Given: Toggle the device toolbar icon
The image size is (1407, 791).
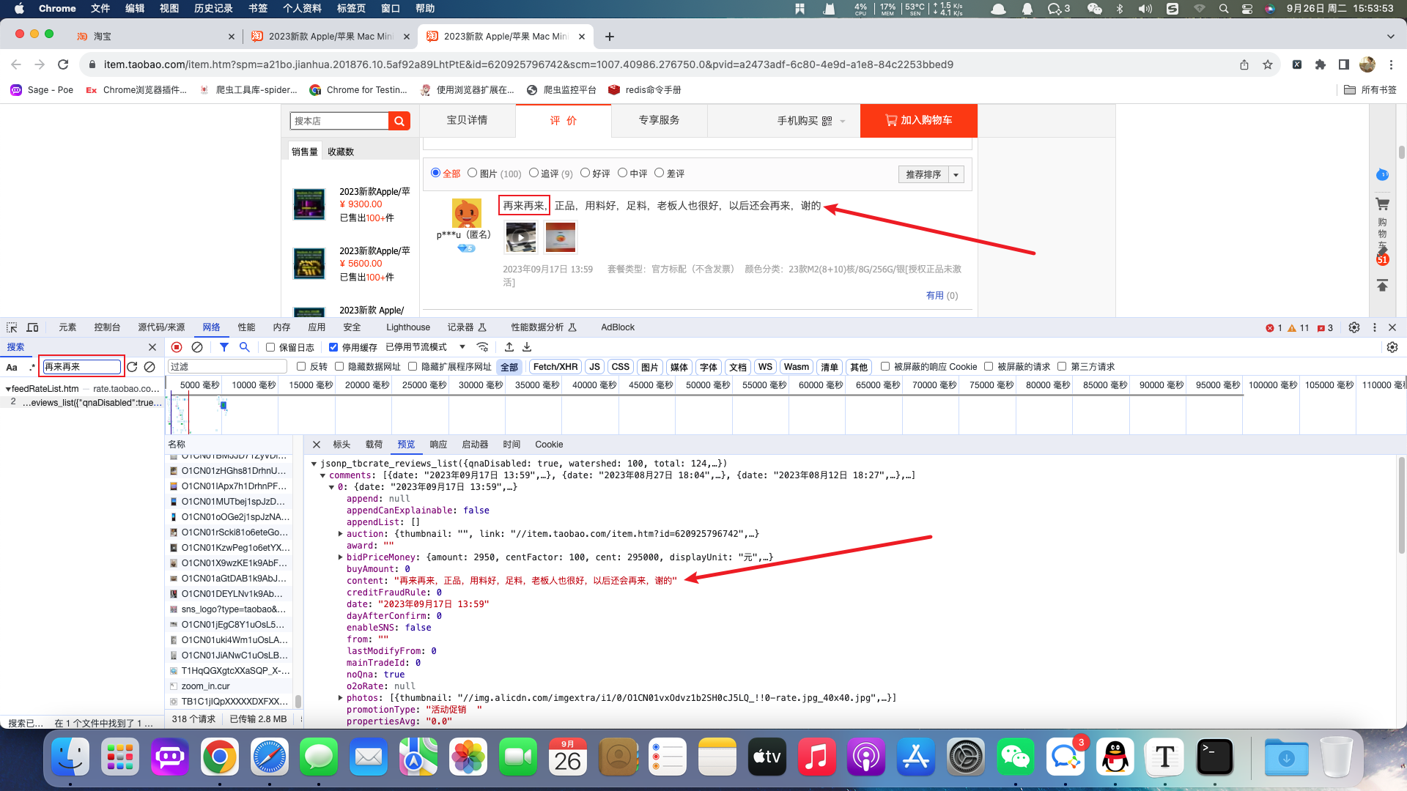Looking at the screenshot, I should point(32,327).
